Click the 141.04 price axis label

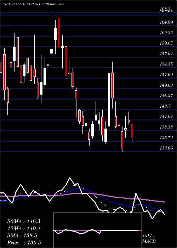pos(166,117)
